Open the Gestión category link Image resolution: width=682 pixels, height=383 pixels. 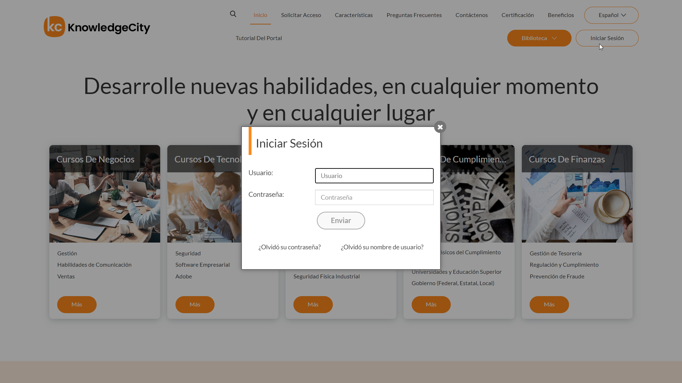click(67, 253)
